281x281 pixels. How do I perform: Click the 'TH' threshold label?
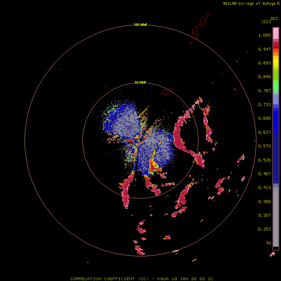268,243
